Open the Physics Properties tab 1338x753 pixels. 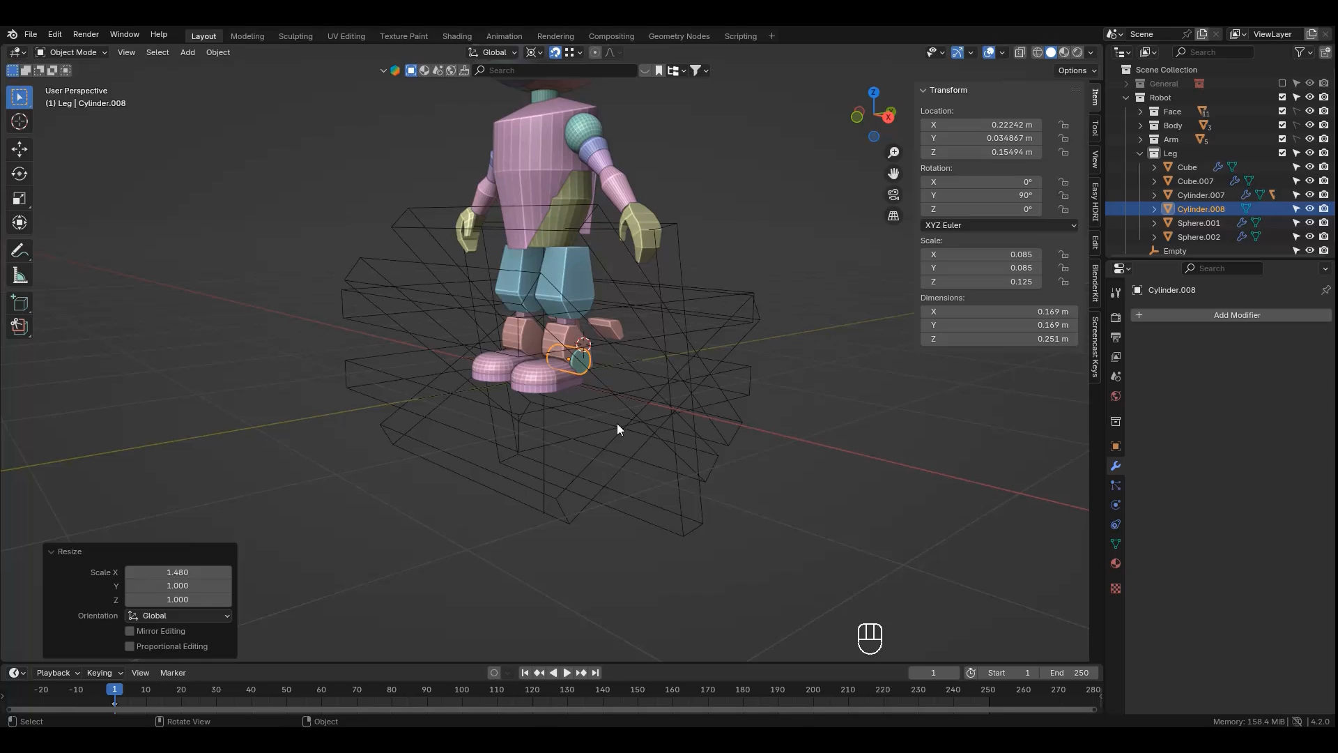pyautogui.click(x=1116, y=505)
